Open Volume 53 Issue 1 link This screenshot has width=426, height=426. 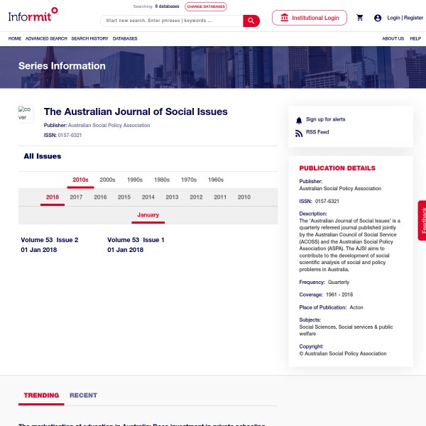[136, 240]
